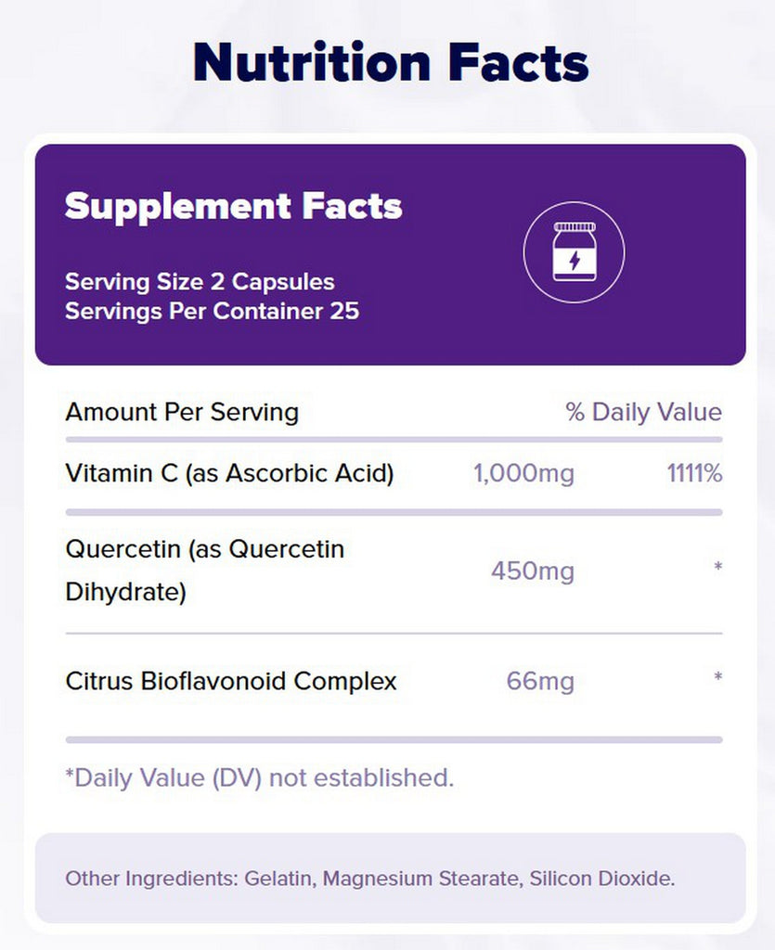Click the 1,000mg amount value
This screenshot has width=775, height=950.
pos(523,474)
